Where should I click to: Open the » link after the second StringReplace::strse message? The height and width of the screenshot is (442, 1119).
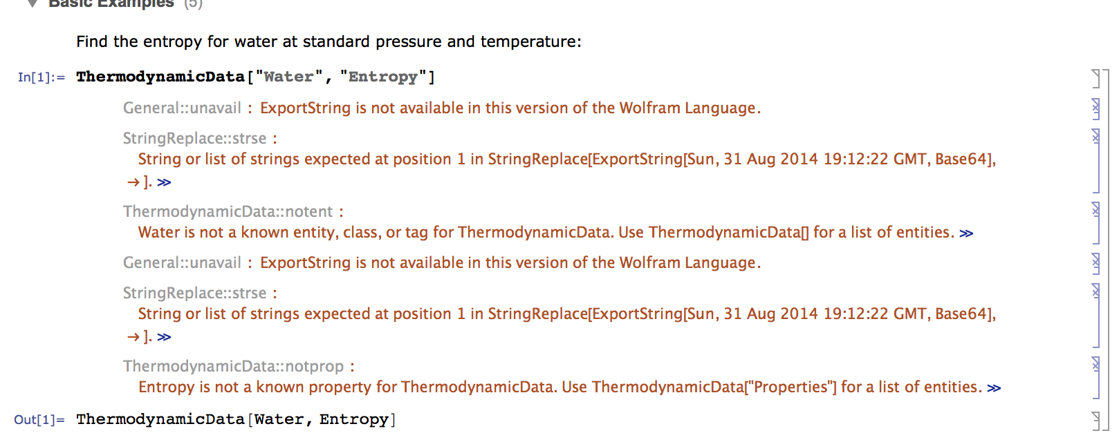click(x=164, y=337)
